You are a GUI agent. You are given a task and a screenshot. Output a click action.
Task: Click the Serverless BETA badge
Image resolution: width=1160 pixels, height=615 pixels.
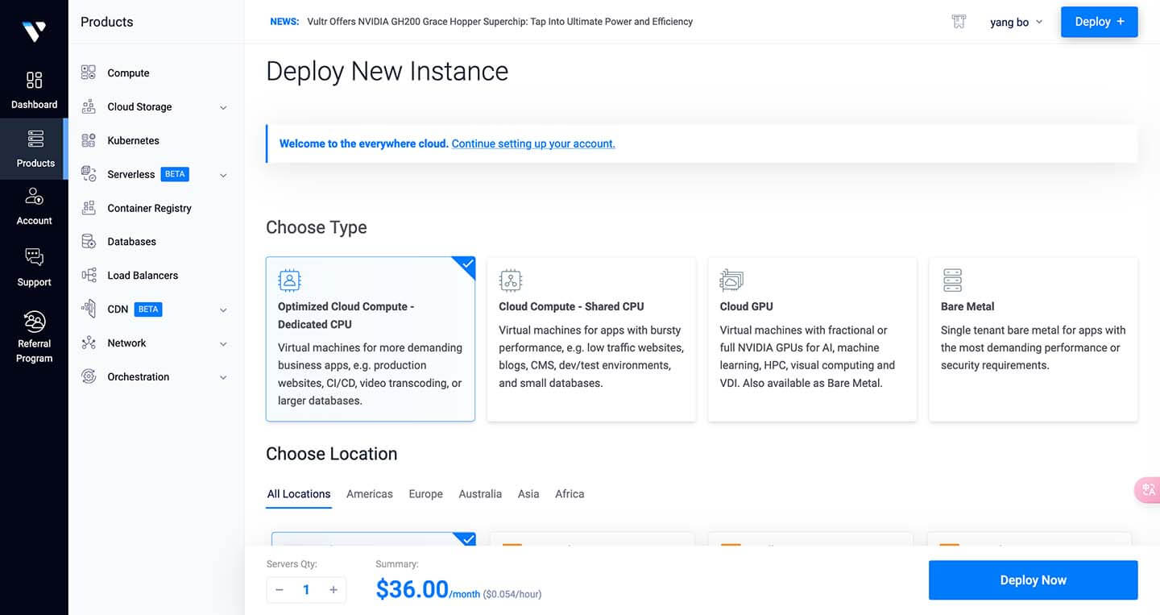coord(175,174)
